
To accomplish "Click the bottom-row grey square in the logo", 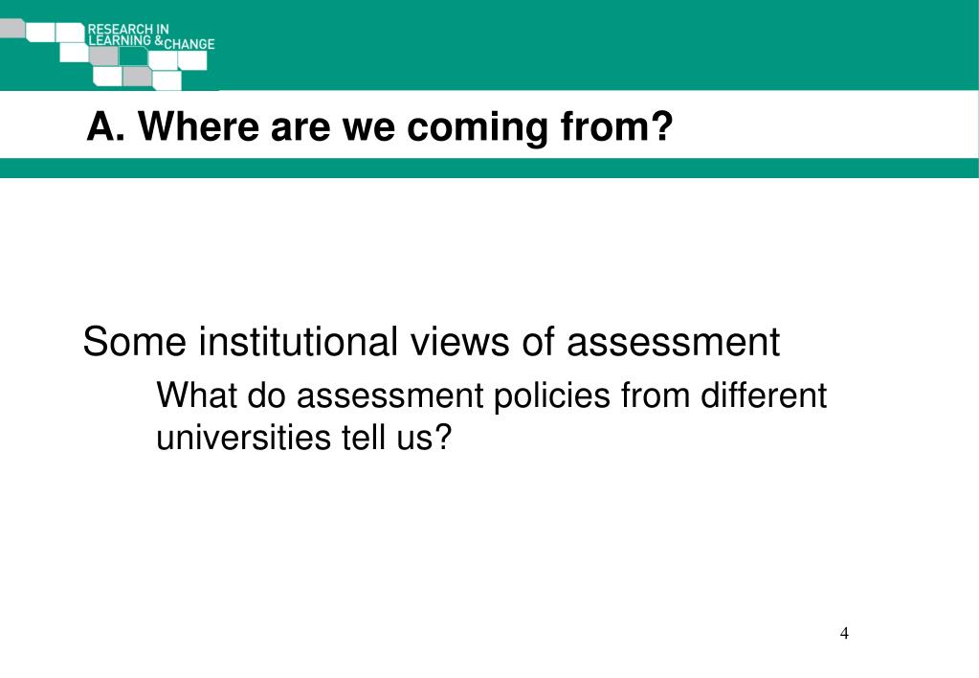I will [x=138, y=77].
